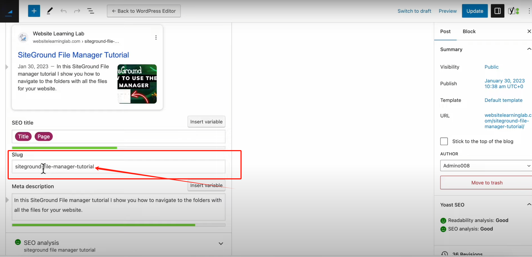Undo the last change

pos(63,11)
